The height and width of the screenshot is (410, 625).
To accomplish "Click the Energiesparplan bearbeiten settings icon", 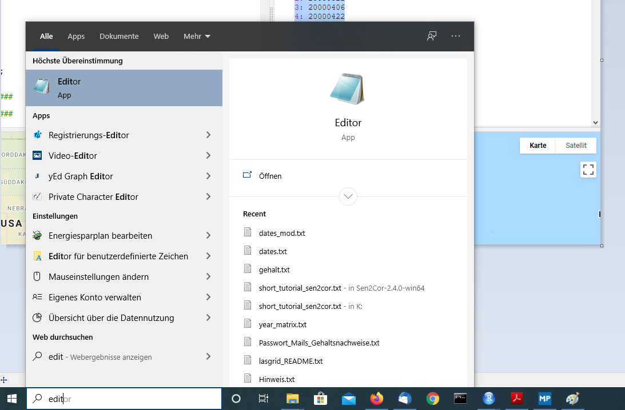I will pyautogui.click(x=38, y=236).
